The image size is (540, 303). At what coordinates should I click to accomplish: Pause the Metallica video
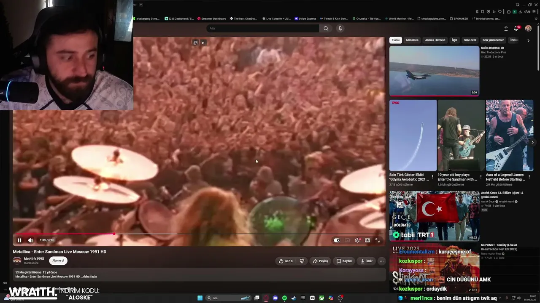(19, 240)
